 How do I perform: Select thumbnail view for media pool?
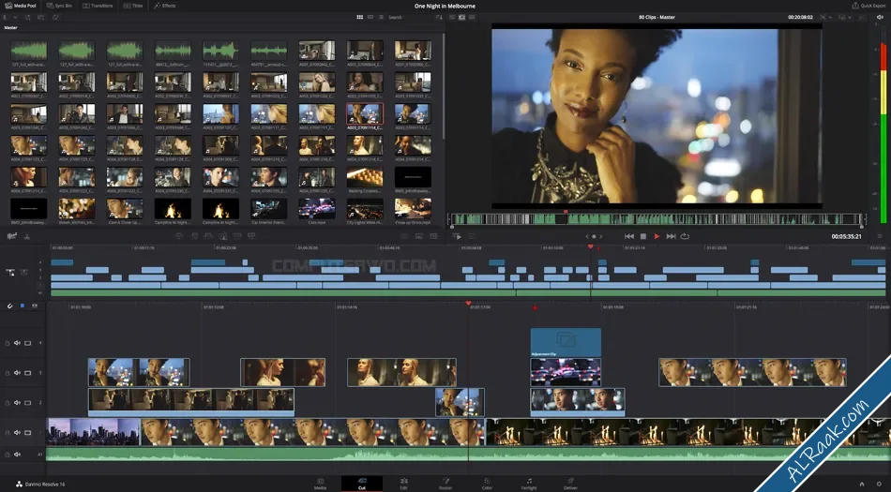click(x=360, y=18)
